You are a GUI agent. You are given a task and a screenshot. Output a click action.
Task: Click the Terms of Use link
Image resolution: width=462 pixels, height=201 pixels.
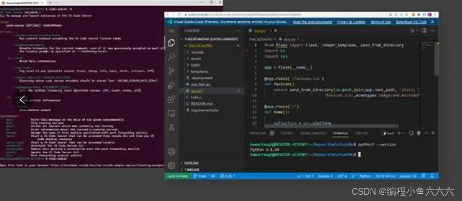[x=380, y=22]
